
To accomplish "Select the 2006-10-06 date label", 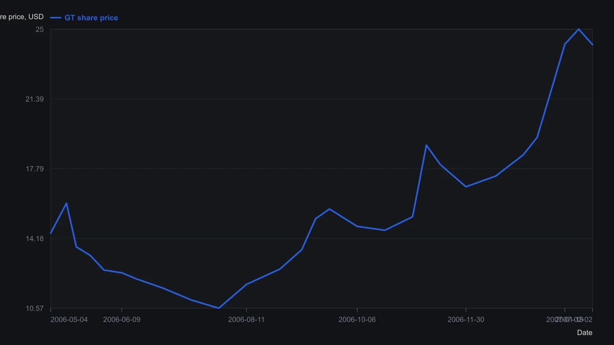I will tap(357, 319).
